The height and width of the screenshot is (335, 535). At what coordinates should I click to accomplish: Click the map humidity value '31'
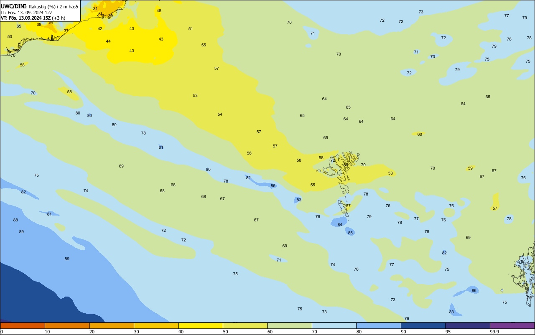pyautogui.click(x=95, y=8)
